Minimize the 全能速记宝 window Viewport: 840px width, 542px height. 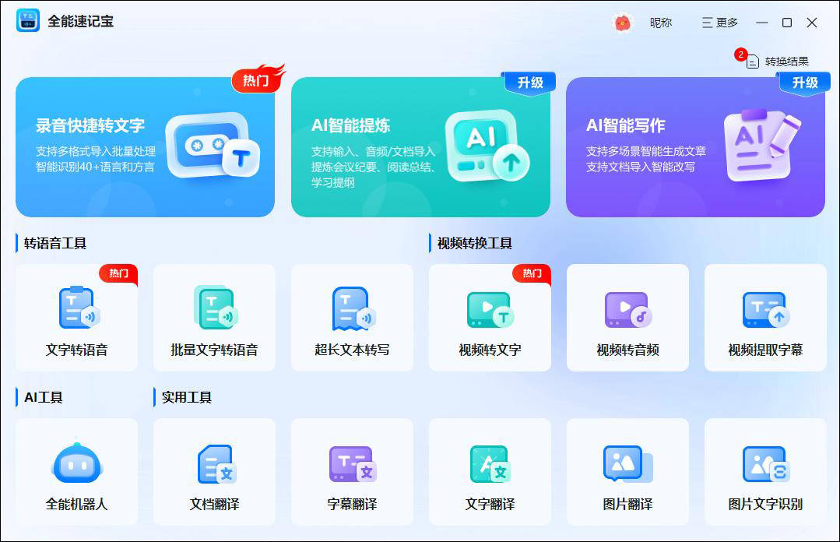(762, 23)
